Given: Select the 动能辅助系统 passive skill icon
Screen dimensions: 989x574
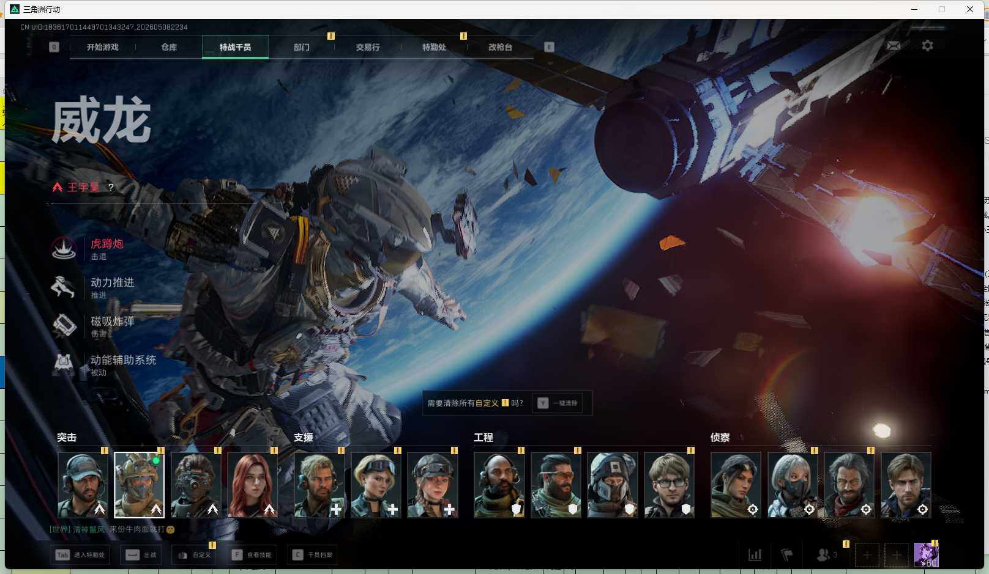Looking at the screenshot, I should click(x=64, y=364).
